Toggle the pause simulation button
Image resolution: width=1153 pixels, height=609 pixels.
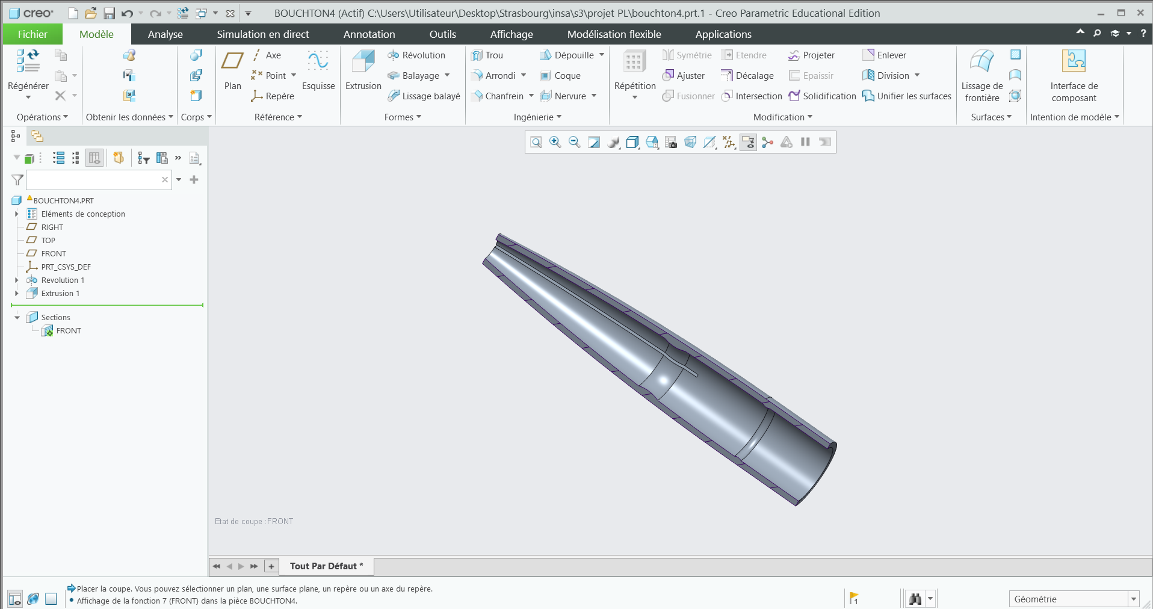(x=805, y=142)
